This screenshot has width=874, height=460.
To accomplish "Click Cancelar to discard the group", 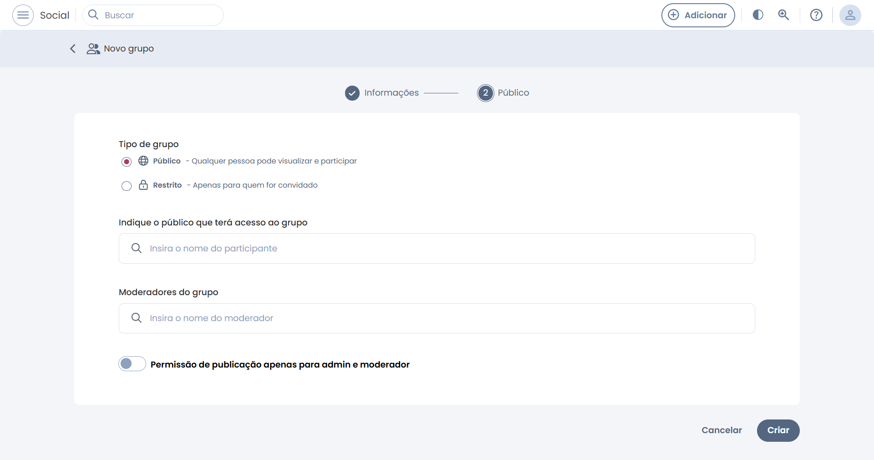I will click(722, 430).
